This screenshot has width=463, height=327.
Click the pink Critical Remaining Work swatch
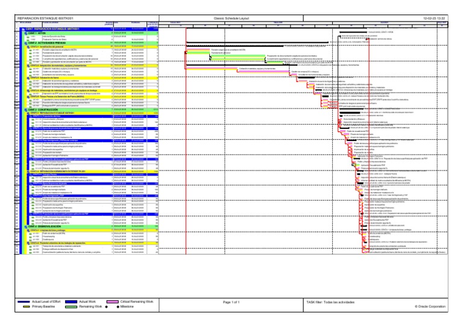112,302
